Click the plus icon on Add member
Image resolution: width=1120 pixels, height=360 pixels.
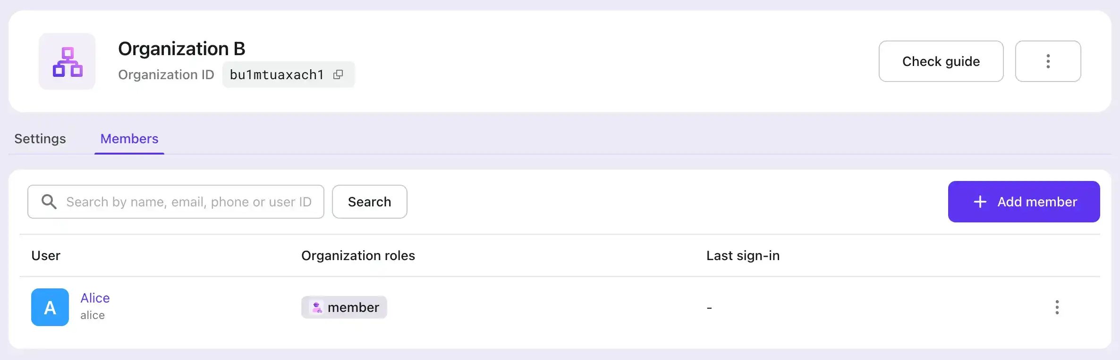tap(980, 202)
